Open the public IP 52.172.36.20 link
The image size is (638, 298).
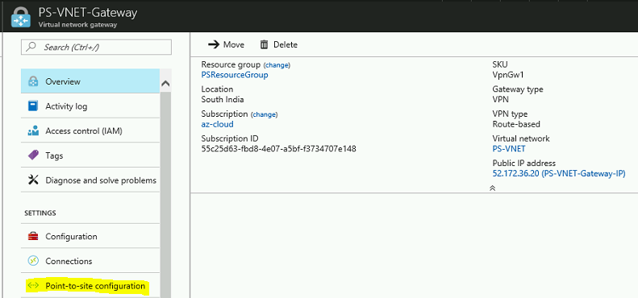pos(559,174)
